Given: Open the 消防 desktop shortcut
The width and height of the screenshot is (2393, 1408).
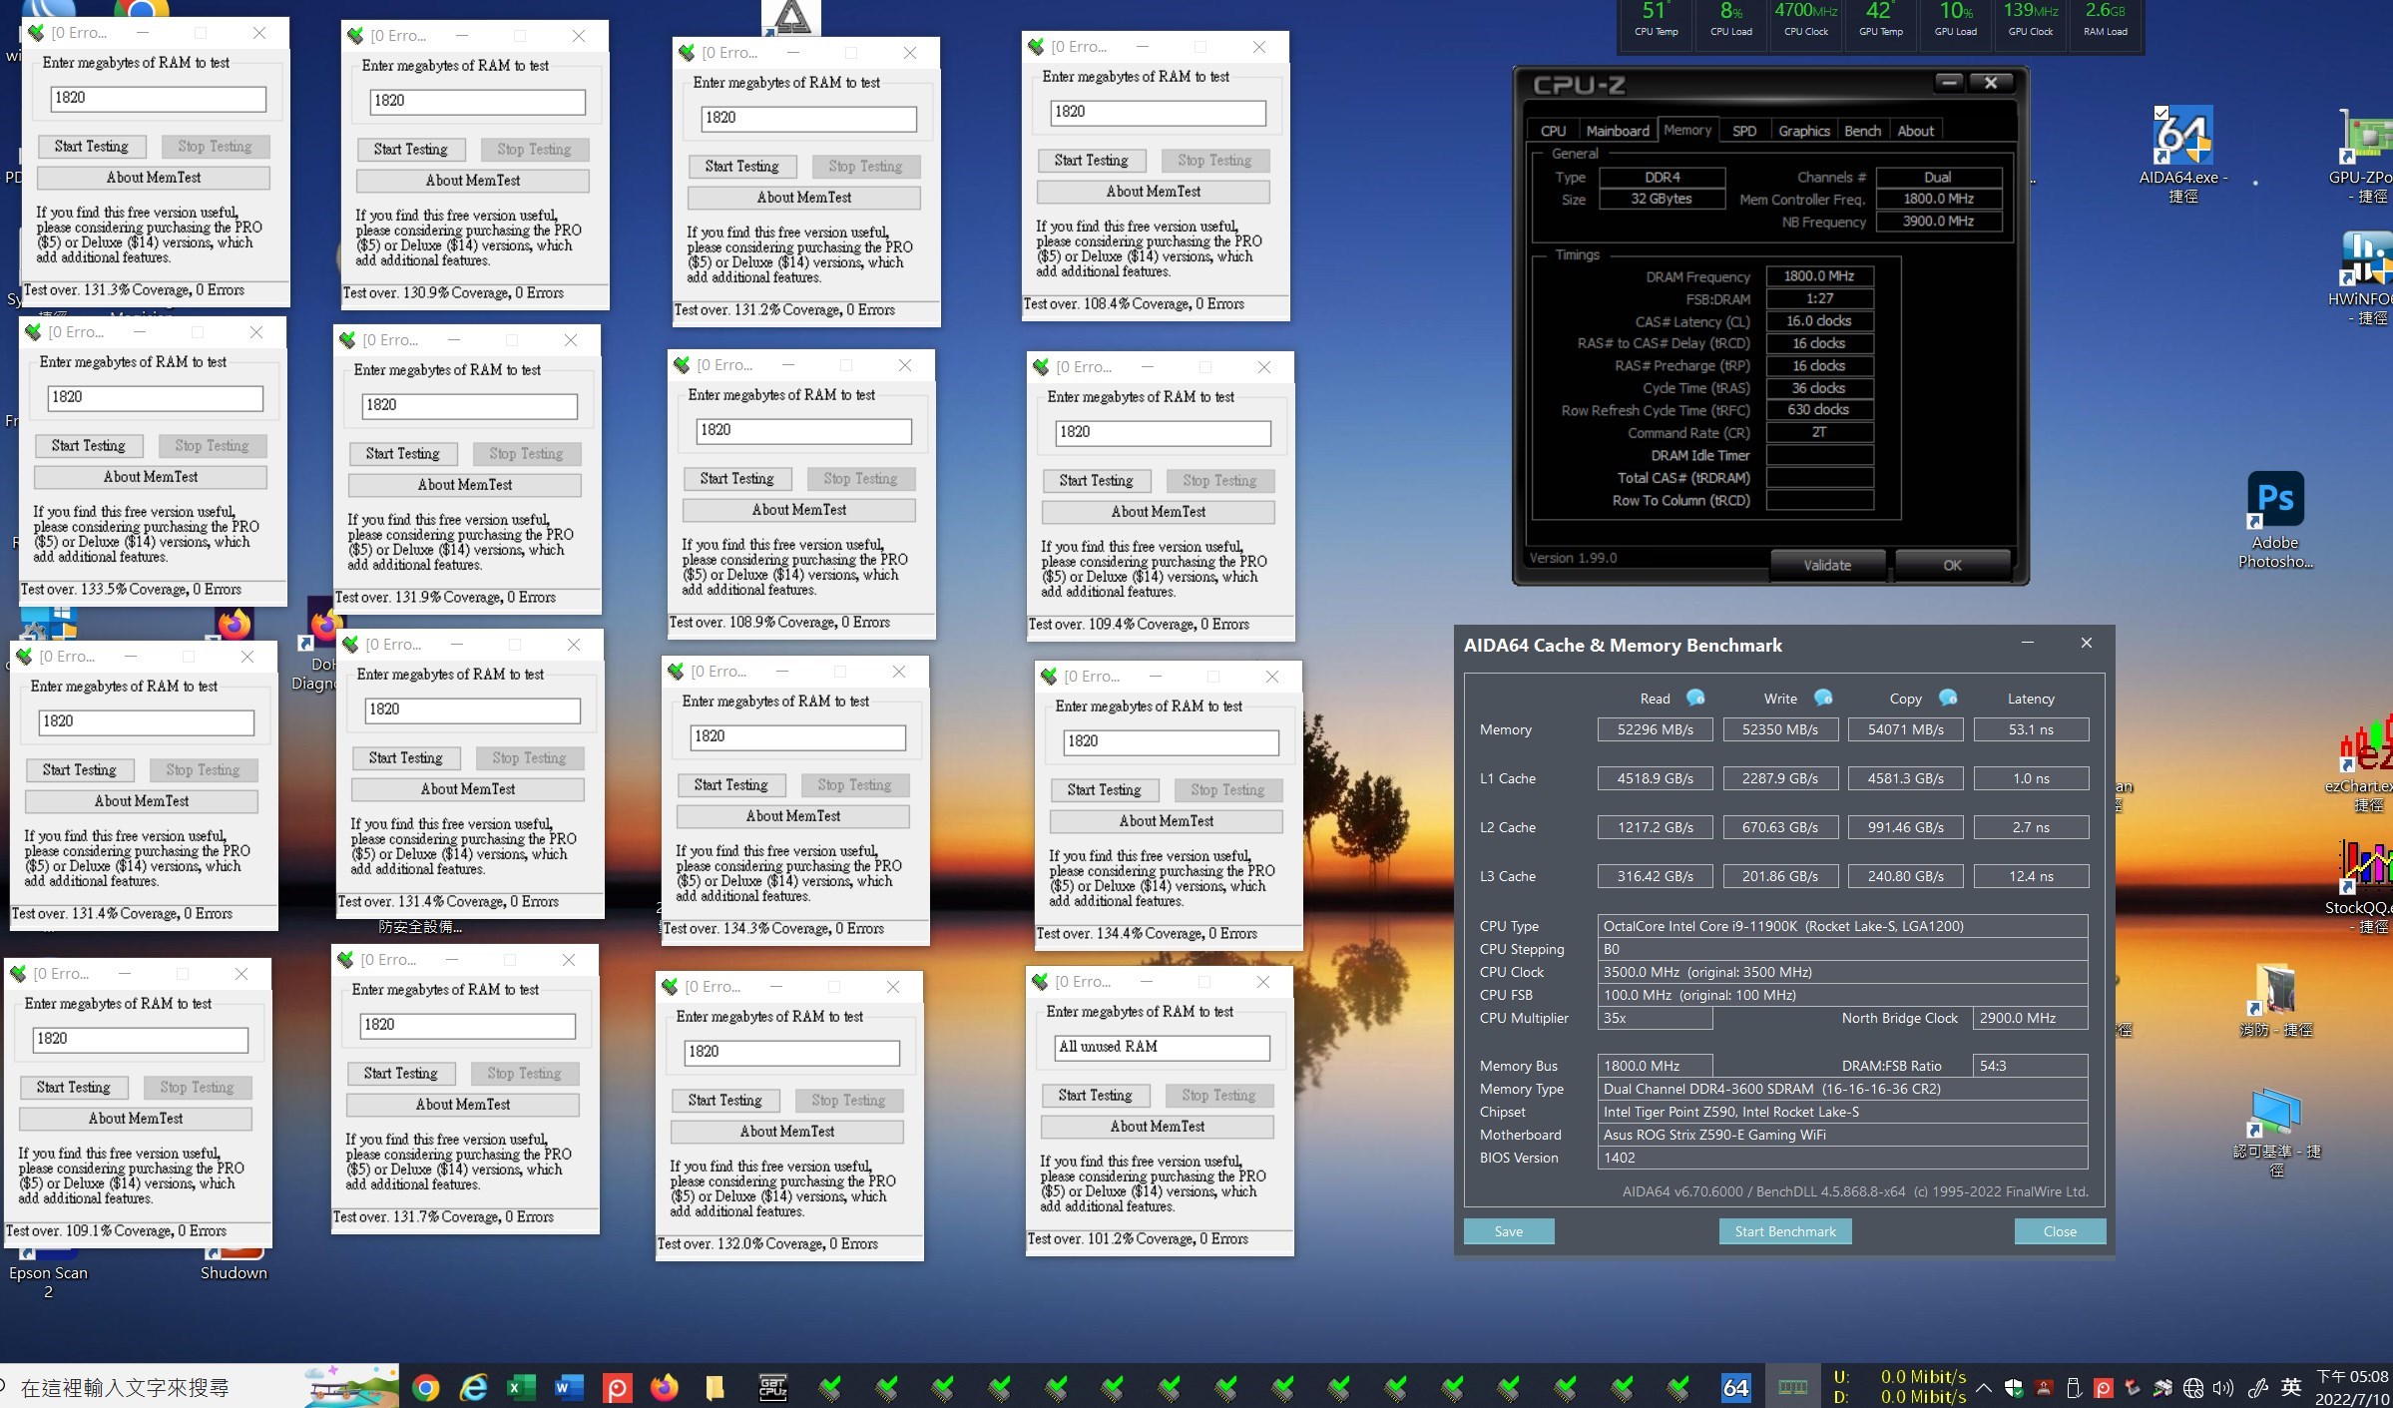Looking at the screenshot, I should (x=2276, y=1000).
